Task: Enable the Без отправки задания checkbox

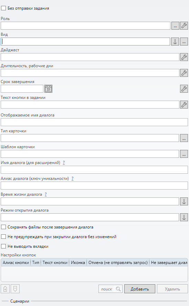Action: 3,8
